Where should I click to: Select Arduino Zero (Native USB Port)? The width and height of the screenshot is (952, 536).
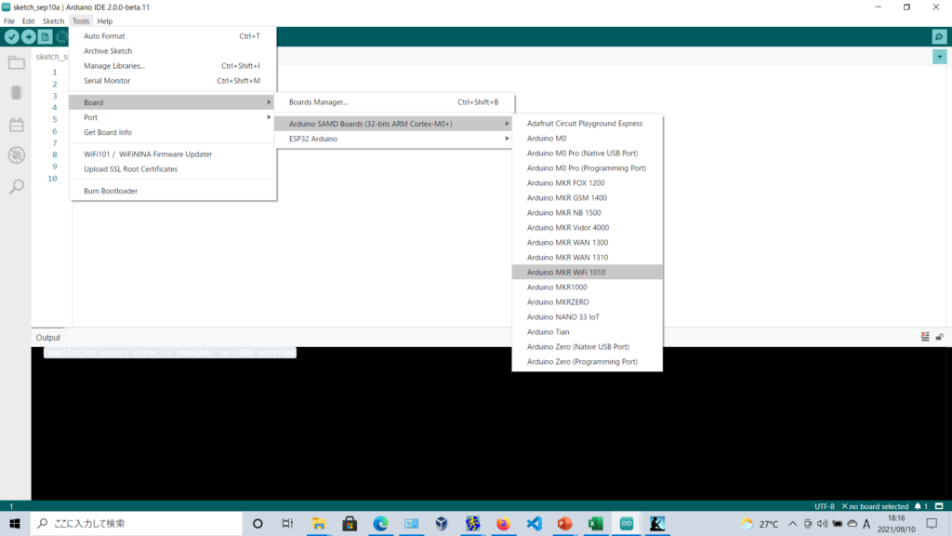(588, 346)
